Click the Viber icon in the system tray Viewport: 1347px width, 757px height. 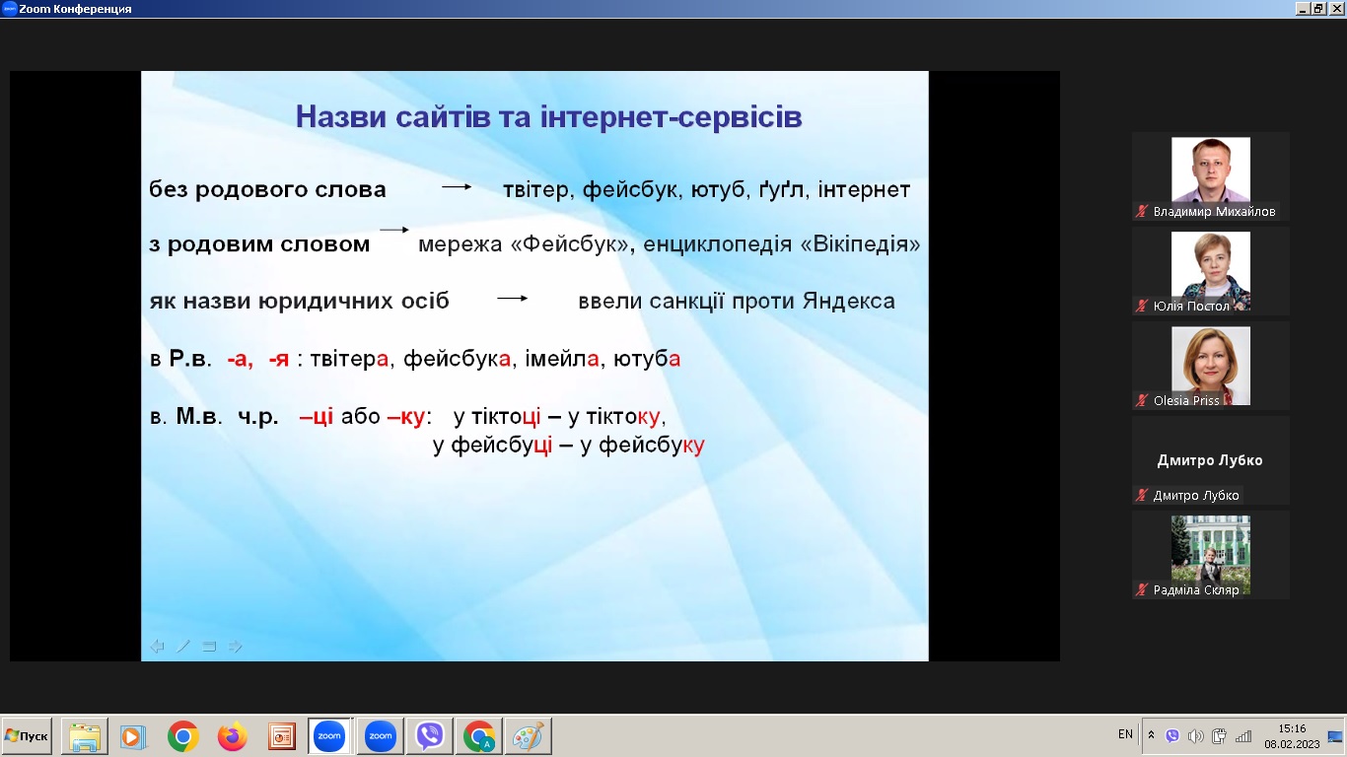click(1172, 735)
